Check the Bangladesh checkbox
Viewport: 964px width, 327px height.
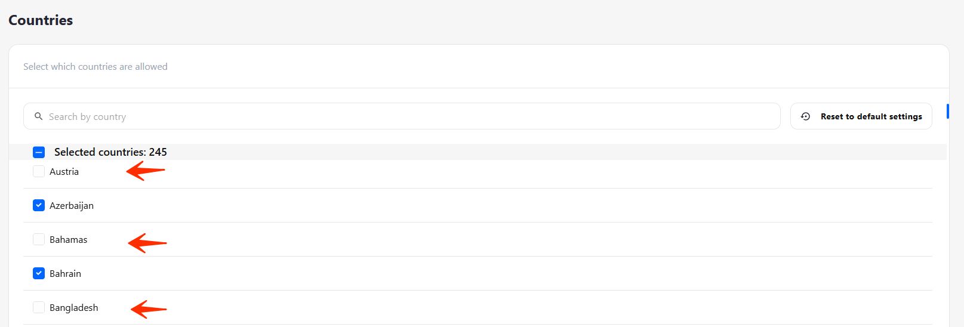point(39,308)
